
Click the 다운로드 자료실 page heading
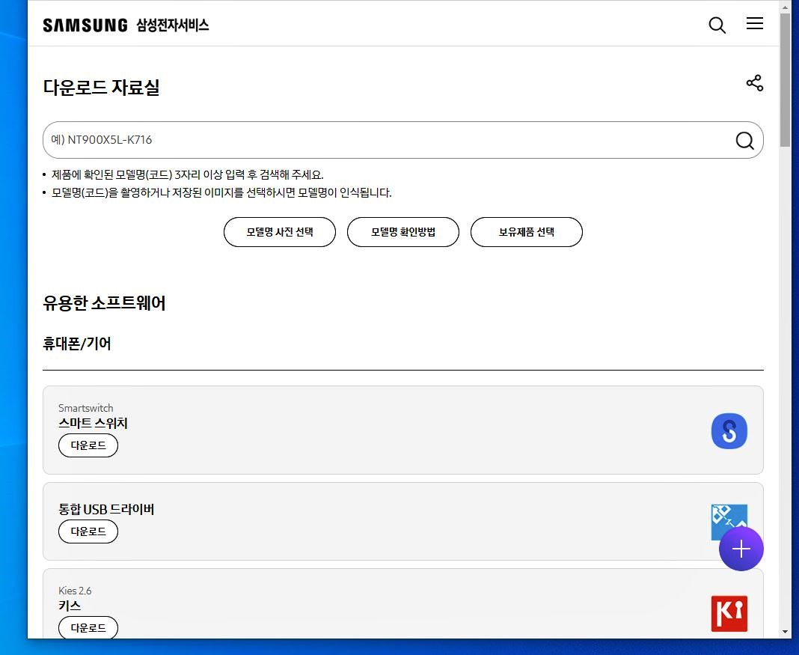point(102,87)
